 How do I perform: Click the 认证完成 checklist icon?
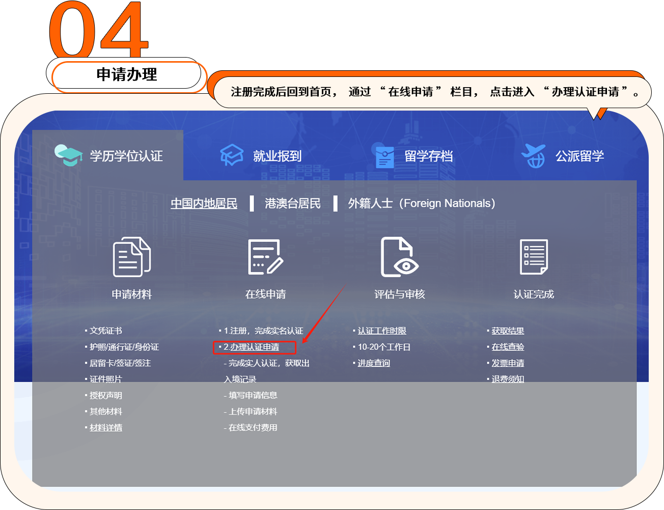tap(534, 257)
